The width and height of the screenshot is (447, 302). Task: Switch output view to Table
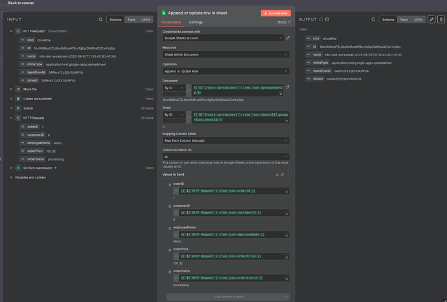pos(404,20)
